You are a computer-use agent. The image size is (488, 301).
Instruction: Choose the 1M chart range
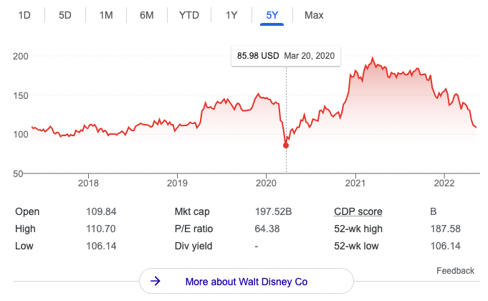(106, 15)
